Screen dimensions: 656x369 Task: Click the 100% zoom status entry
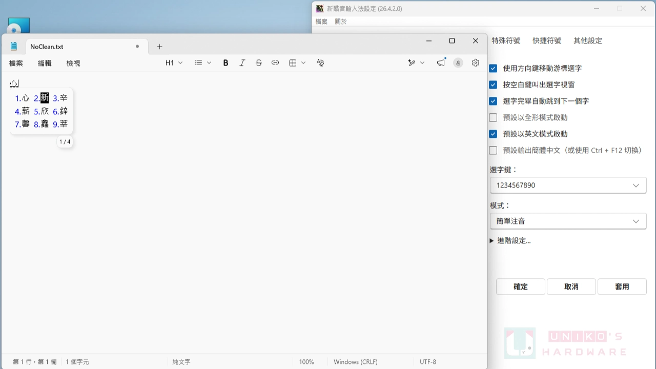click(x=306, y=362)
